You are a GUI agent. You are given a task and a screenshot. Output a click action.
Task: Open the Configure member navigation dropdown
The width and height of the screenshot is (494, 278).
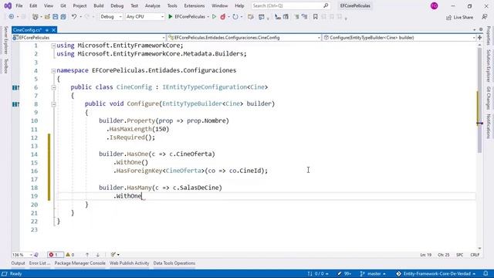399,38
